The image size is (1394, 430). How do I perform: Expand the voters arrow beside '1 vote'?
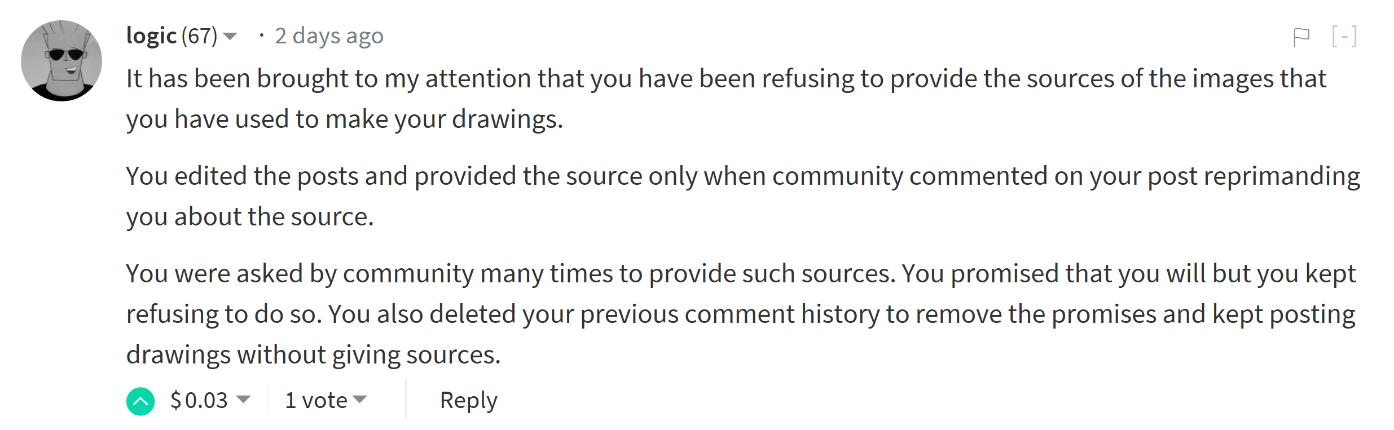click(x=359, y=400)
